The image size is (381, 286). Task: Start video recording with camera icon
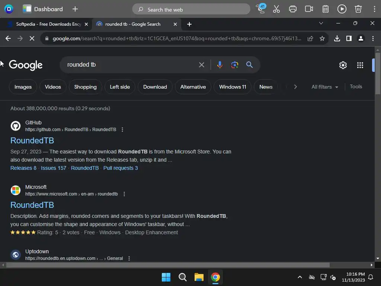coord(309,9)
